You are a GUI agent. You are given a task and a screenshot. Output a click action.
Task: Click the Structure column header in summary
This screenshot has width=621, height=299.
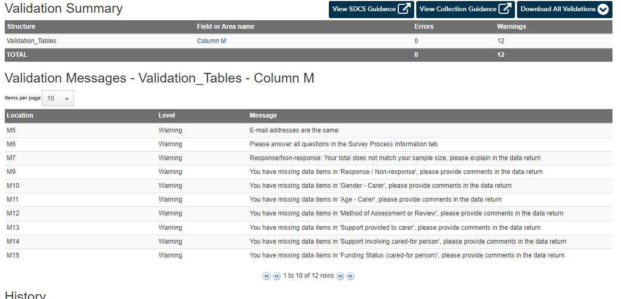pyautogui.click(x=21, y=27)
